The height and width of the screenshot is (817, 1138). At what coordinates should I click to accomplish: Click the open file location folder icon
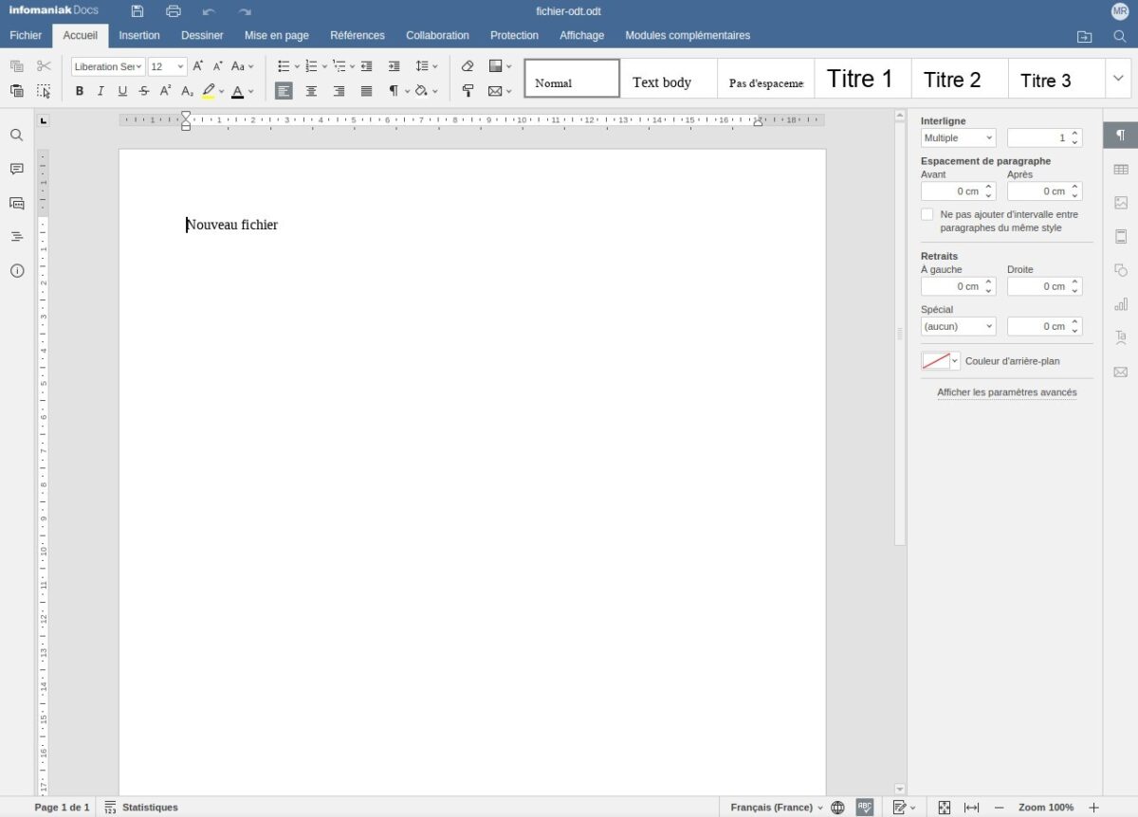click(x=1085, y=36)
